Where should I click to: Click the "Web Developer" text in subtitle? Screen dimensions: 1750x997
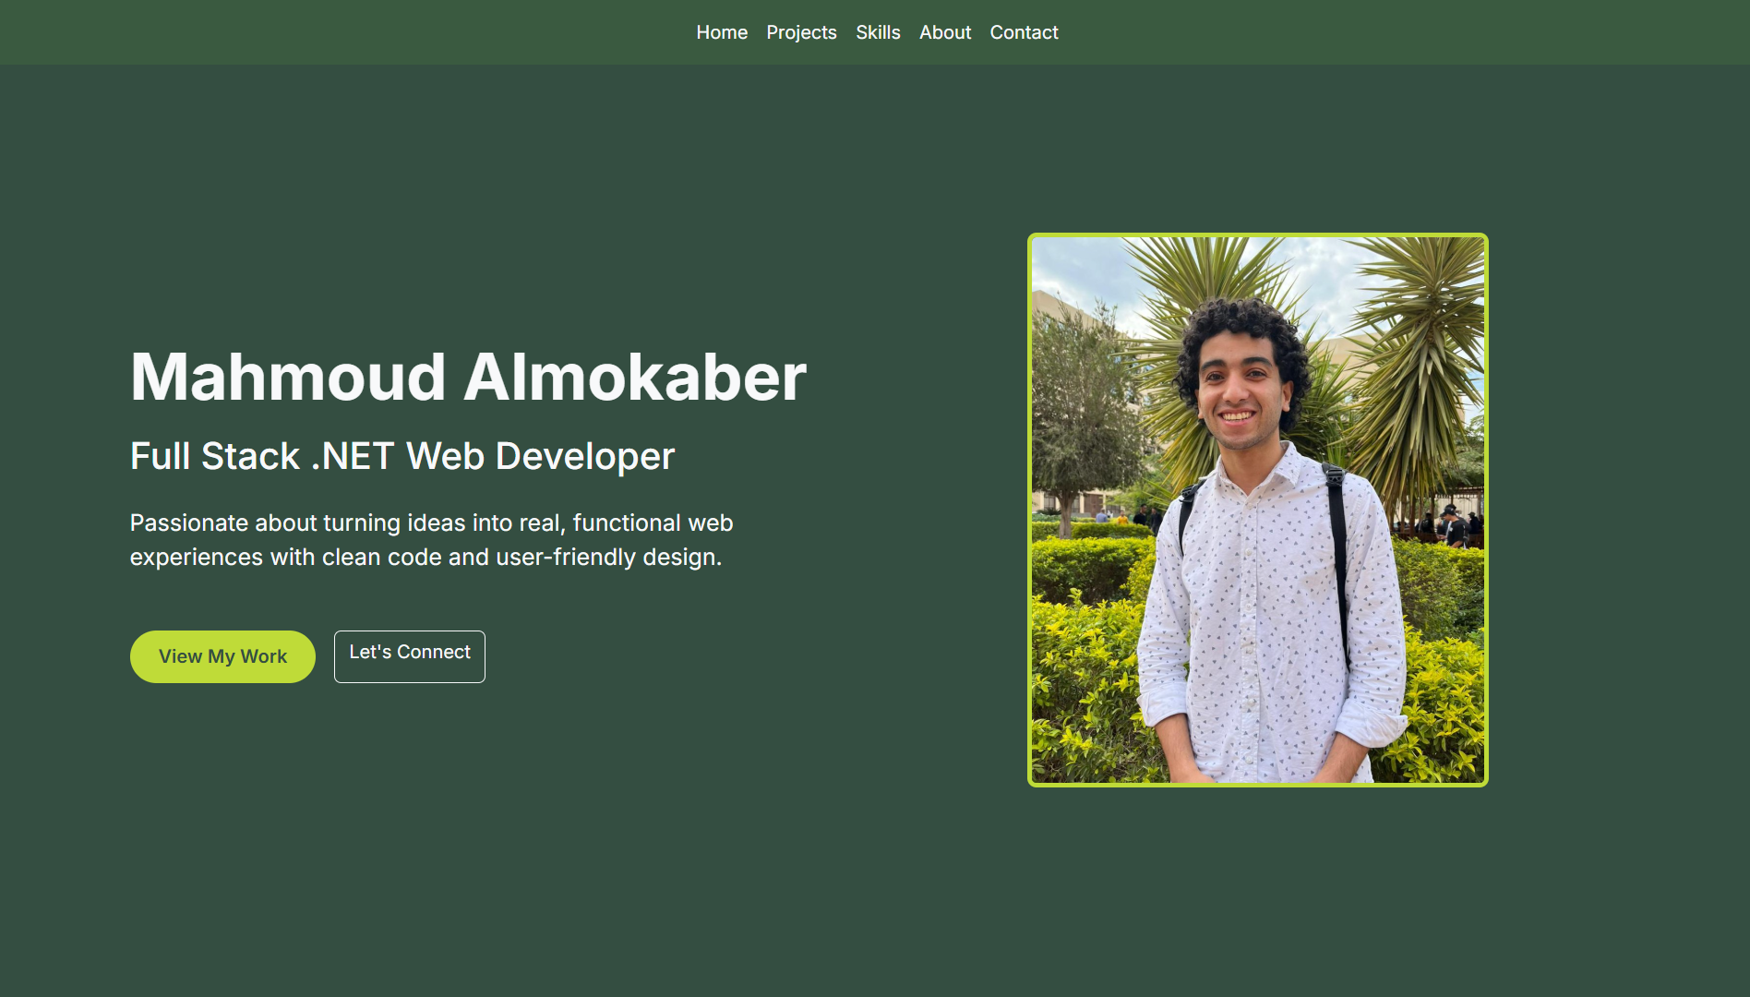540,456
